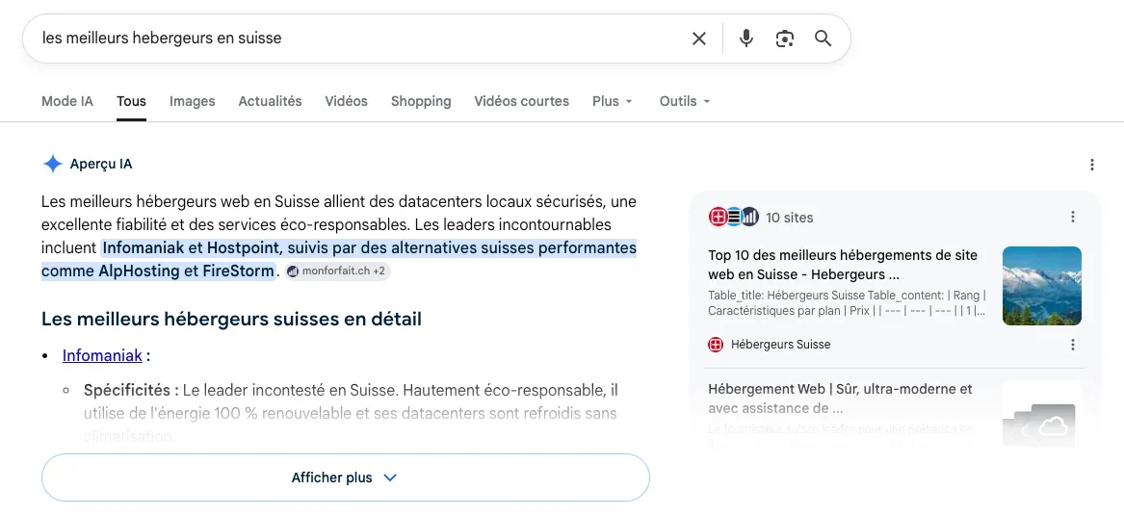The width and height of the screenshot is (1124, 516).
Task: Click heading Les meilleurs hébergeurs suisses en détail
Action: 231,319
